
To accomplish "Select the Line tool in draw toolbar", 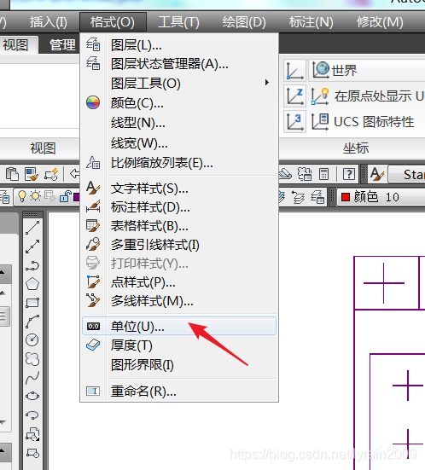I will tap(32, 227).
